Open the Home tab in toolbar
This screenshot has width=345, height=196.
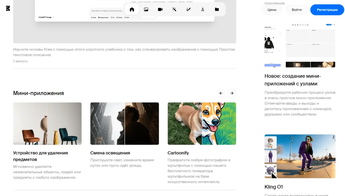132,9
